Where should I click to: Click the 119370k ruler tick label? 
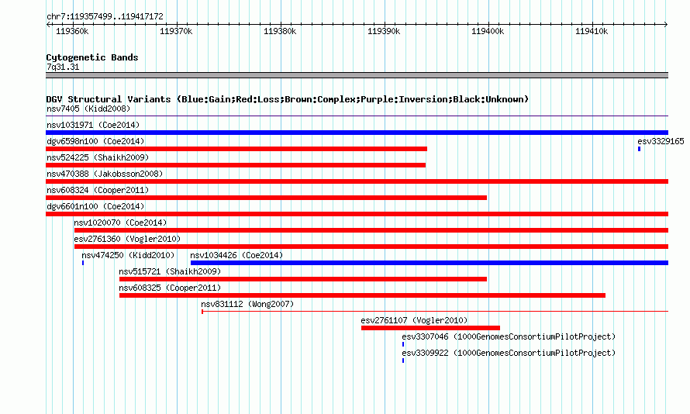[x=176, y=31]
